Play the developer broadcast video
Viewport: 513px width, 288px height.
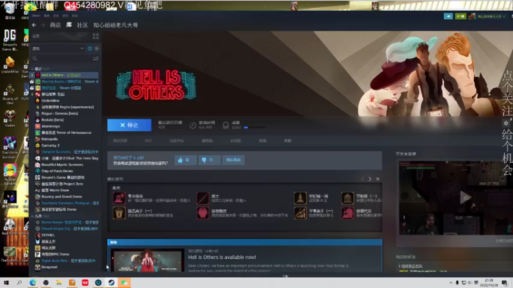pyautogui.click(x=466, y=197)
